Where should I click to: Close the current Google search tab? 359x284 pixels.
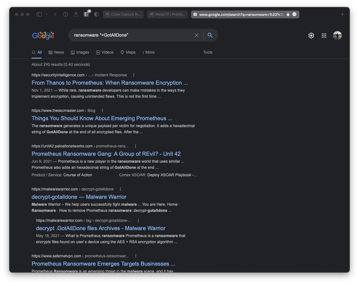[195, 14]
